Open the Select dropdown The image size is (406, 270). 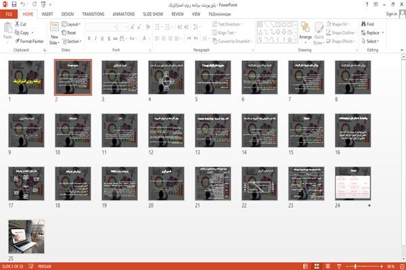[x=370, y=41]
